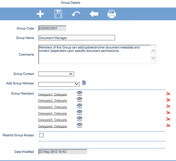This screenshot has height=161, width=176.
Task: Open the Add Group Member dropdown
Action: (x=59, y=84)
